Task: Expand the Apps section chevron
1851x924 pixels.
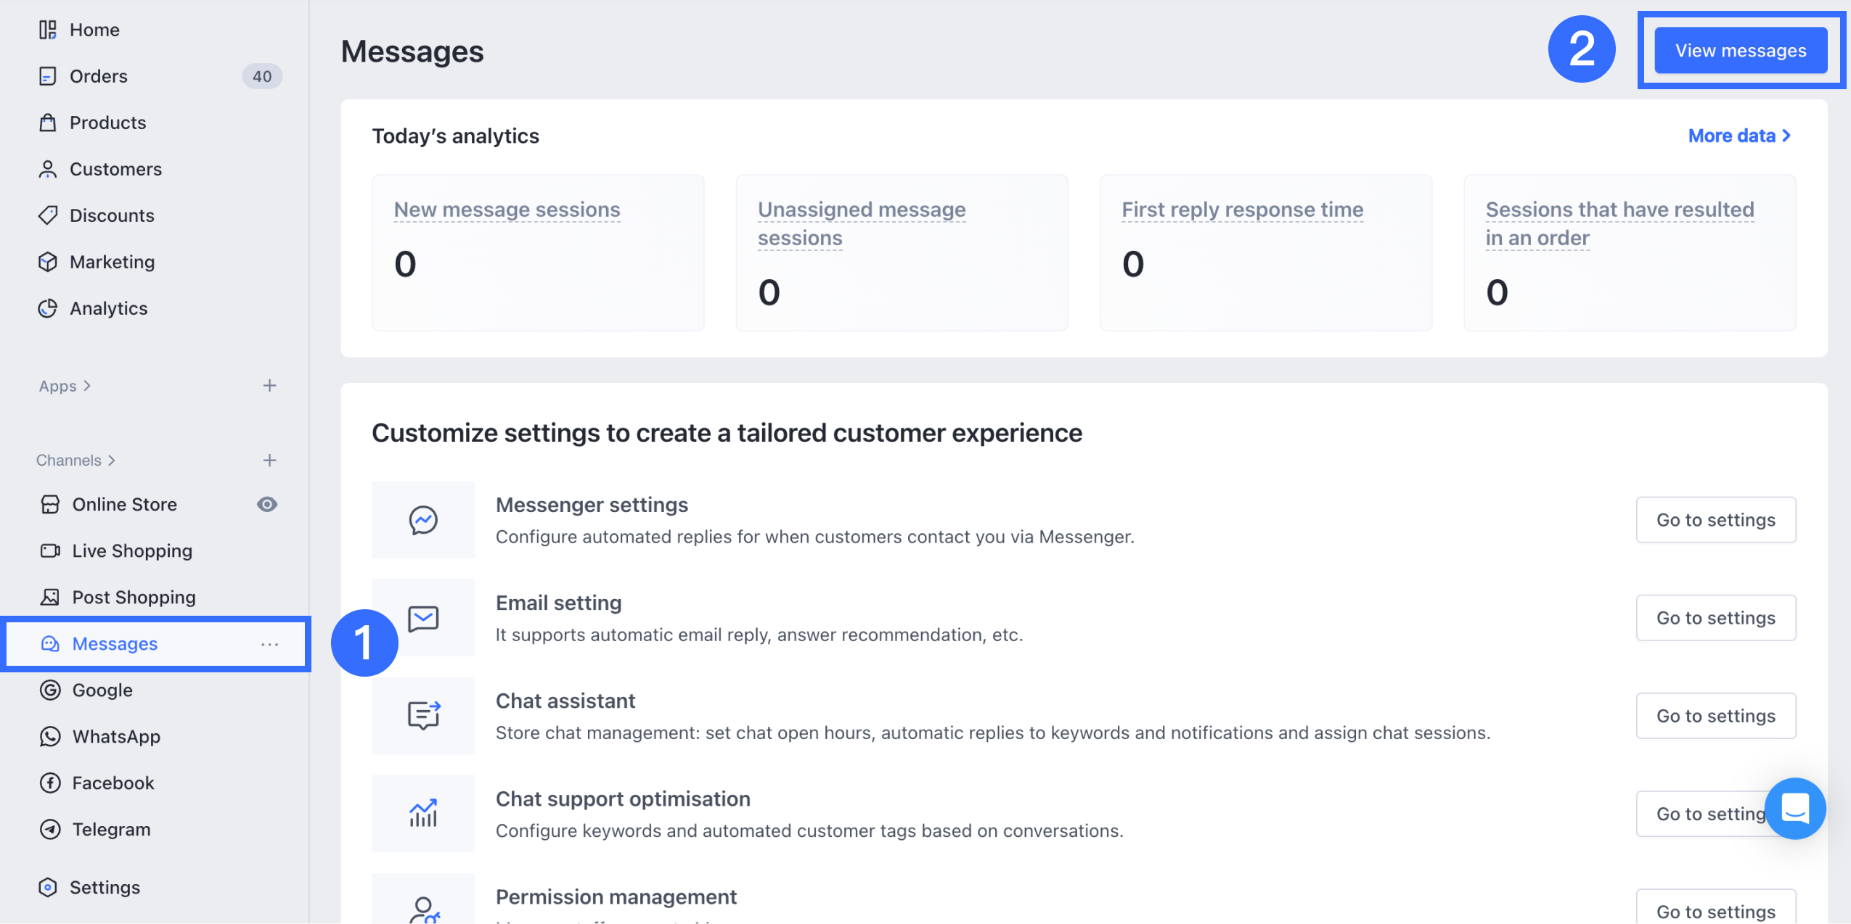Action: pos(87,386)
